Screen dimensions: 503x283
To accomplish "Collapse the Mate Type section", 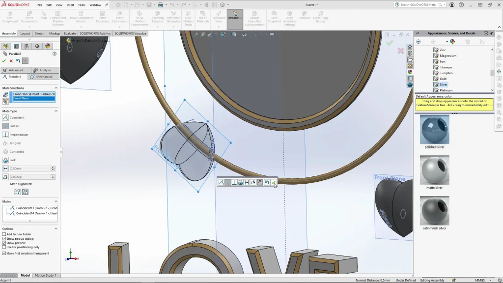I will click(56, 111).
